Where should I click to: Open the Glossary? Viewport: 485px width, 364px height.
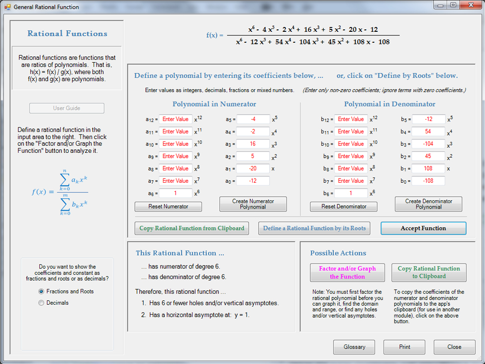pos(354,347)
